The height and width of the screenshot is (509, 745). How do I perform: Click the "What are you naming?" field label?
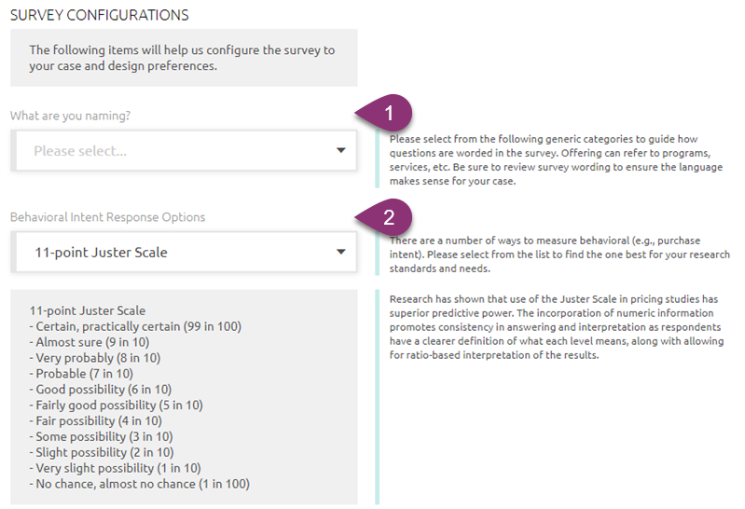pos(70,116)
